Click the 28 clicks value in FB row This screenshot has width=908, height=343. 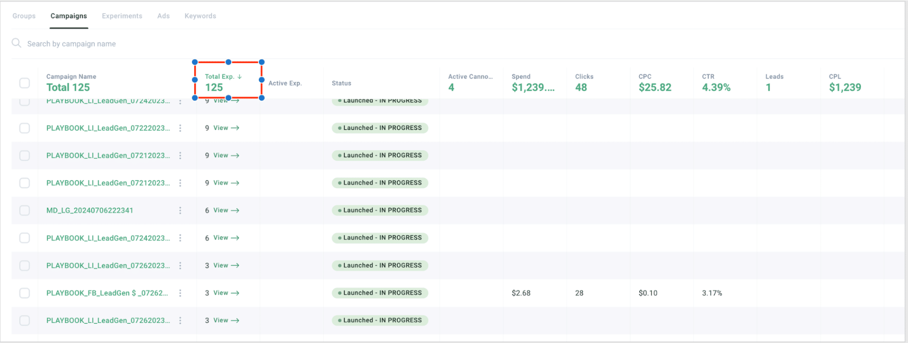[579, 293]
